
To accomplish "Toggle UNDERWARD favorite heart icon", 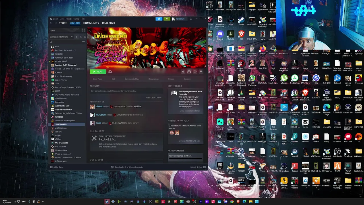I will click(x=201, y=72).
